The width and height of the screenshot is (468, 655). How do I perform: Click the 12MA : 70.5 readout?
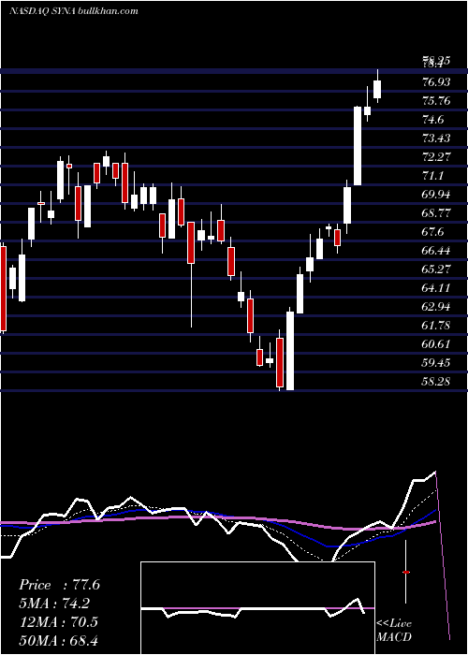58,621
